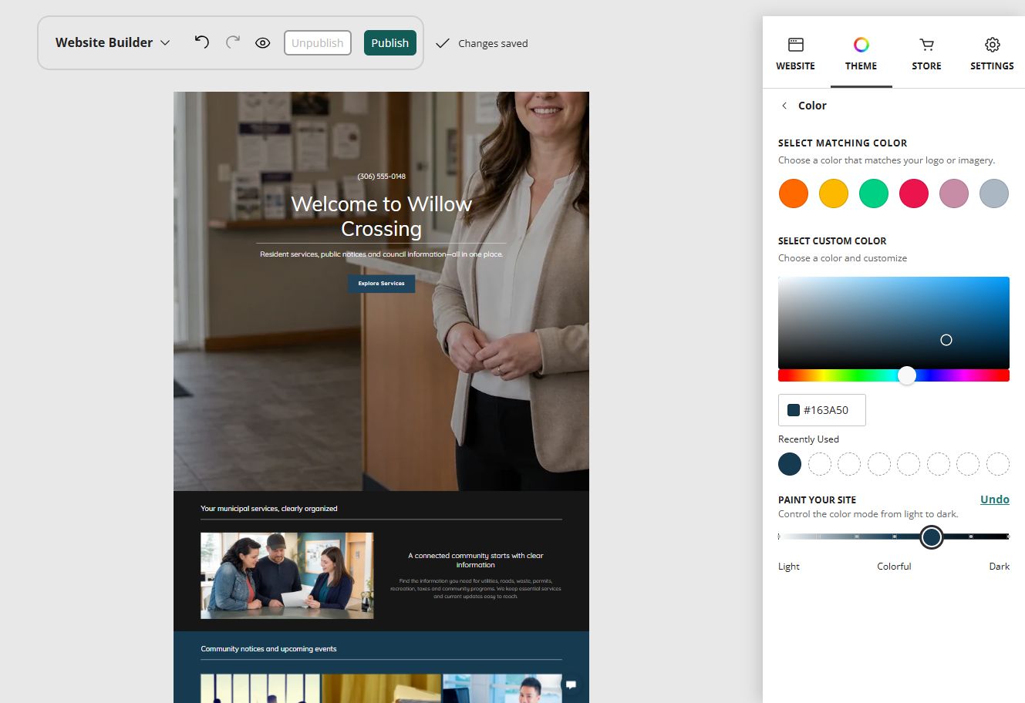Click the redo arrow icon in toolbar
The width and height of the screenshot is (1025, 703).
pyautogui.click(x=233, y=42)
